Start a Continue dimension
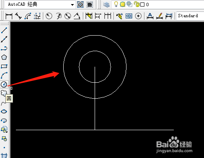 [108, 16]
